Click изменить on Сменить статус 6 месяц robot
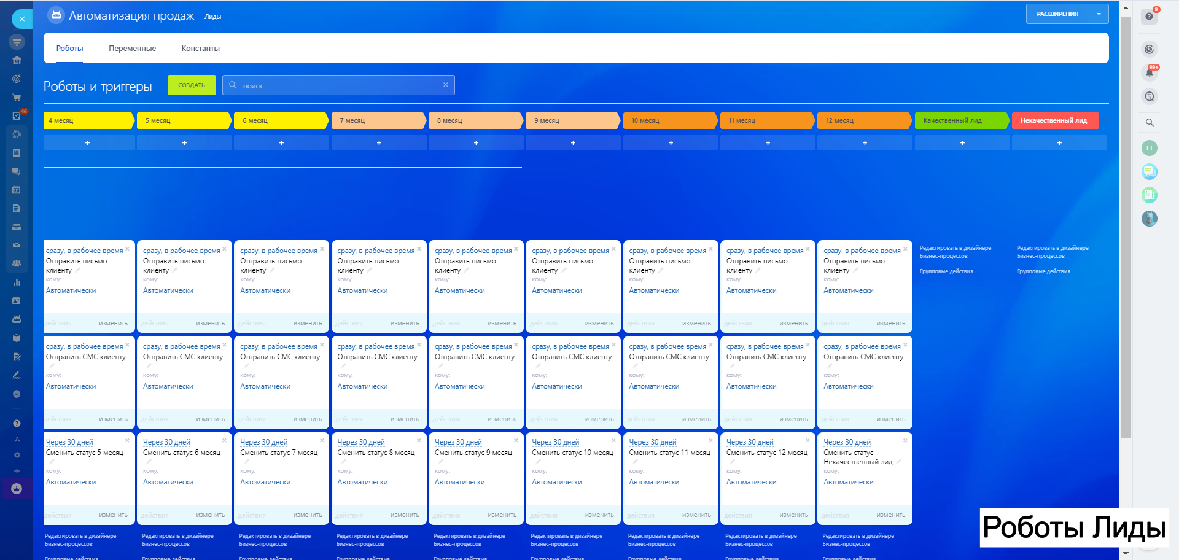The height and width of the screenshot is (560, 1179). coord(211,515)
